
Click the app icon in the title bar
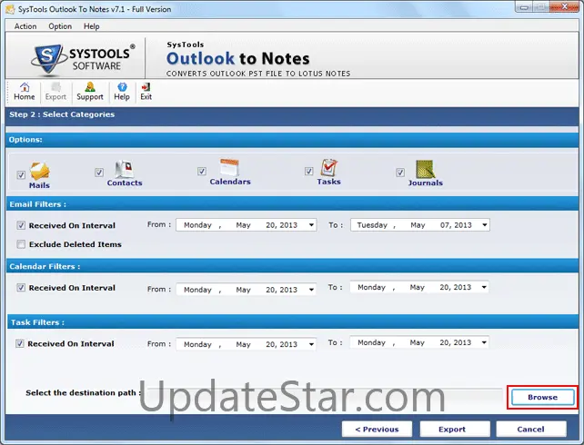(10, 9)
